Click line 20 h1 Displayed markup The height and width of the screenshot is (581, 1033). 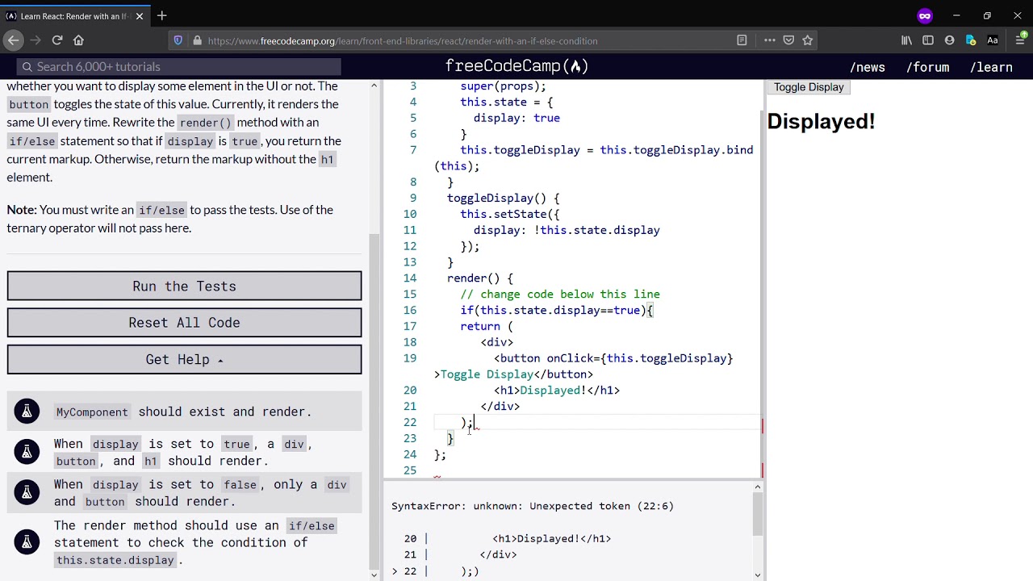click(x=557, y=391)
